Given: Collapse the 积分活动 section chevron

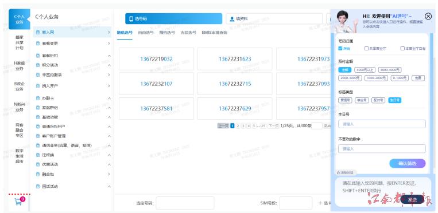Looking at the screenshot, I should [x=109, y=65].
